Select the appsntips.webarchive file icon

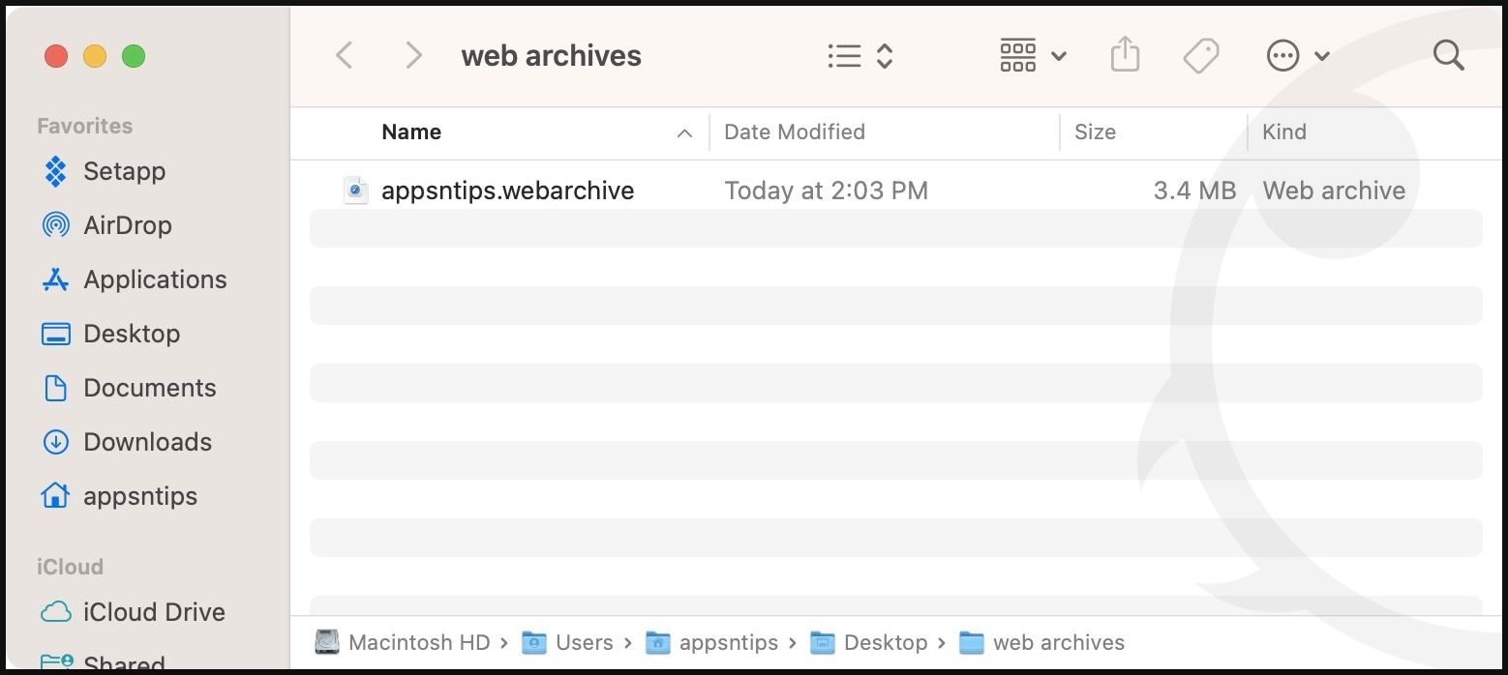tap(356, 191)
